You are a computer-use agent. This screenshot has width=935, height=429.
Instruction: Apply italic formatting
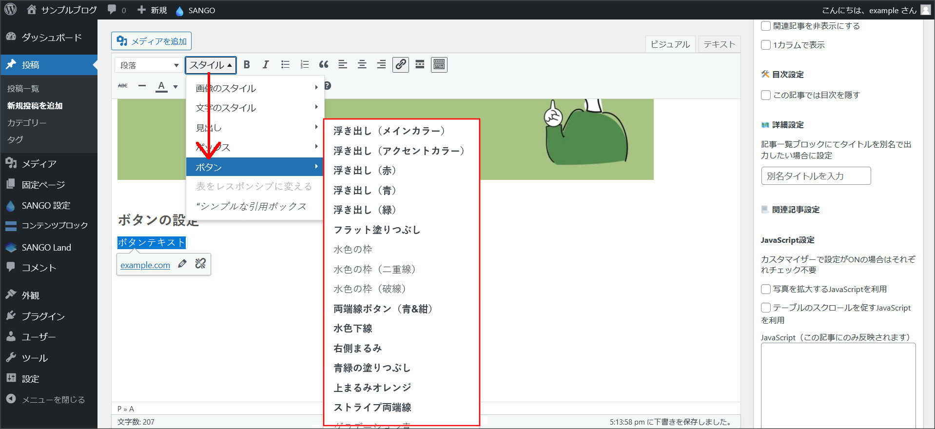click(266, 65)
